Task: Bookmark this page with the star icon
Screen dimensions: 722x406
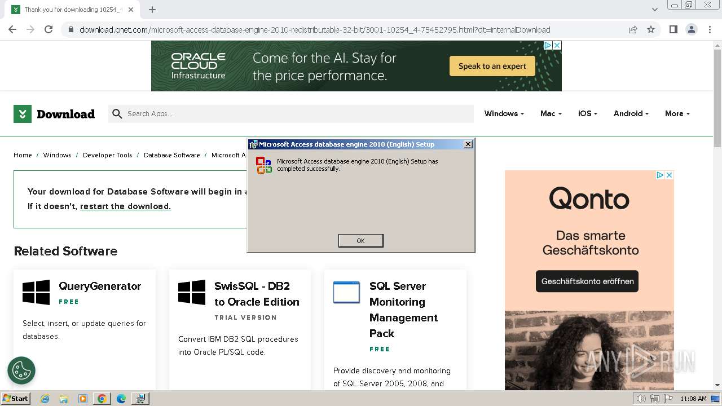Action: tap(651, 29)
